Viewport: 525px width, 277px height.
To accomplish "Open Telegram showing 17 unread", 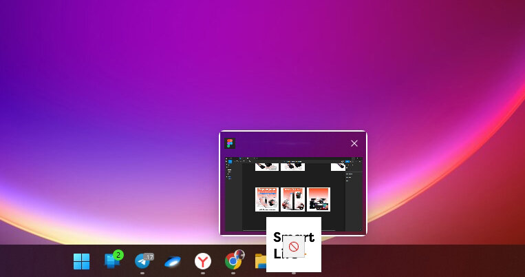I will (144, 260).
